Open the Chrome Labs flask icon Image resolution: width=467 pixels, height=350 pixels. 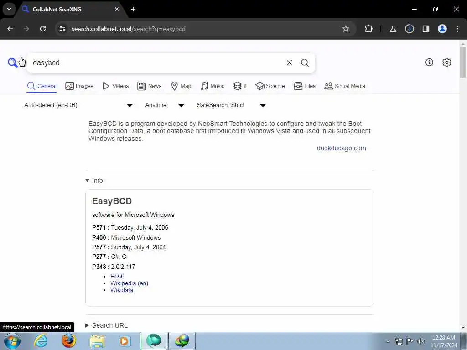pyautogui.click(x=393, y=29)
